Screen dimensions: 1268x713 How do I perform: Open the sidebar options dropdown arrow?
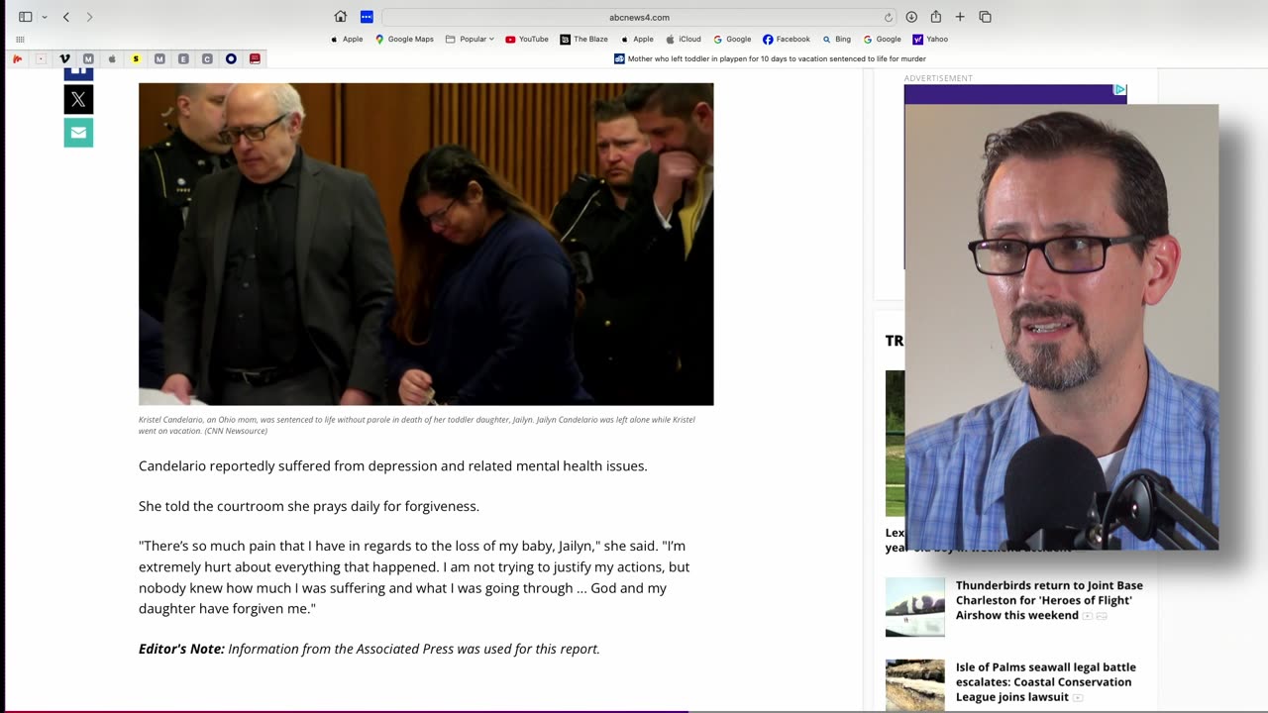[45, 17]
